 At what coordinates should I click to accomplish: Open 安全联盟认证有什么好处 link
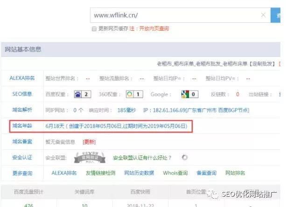click(x=142, y=158)
